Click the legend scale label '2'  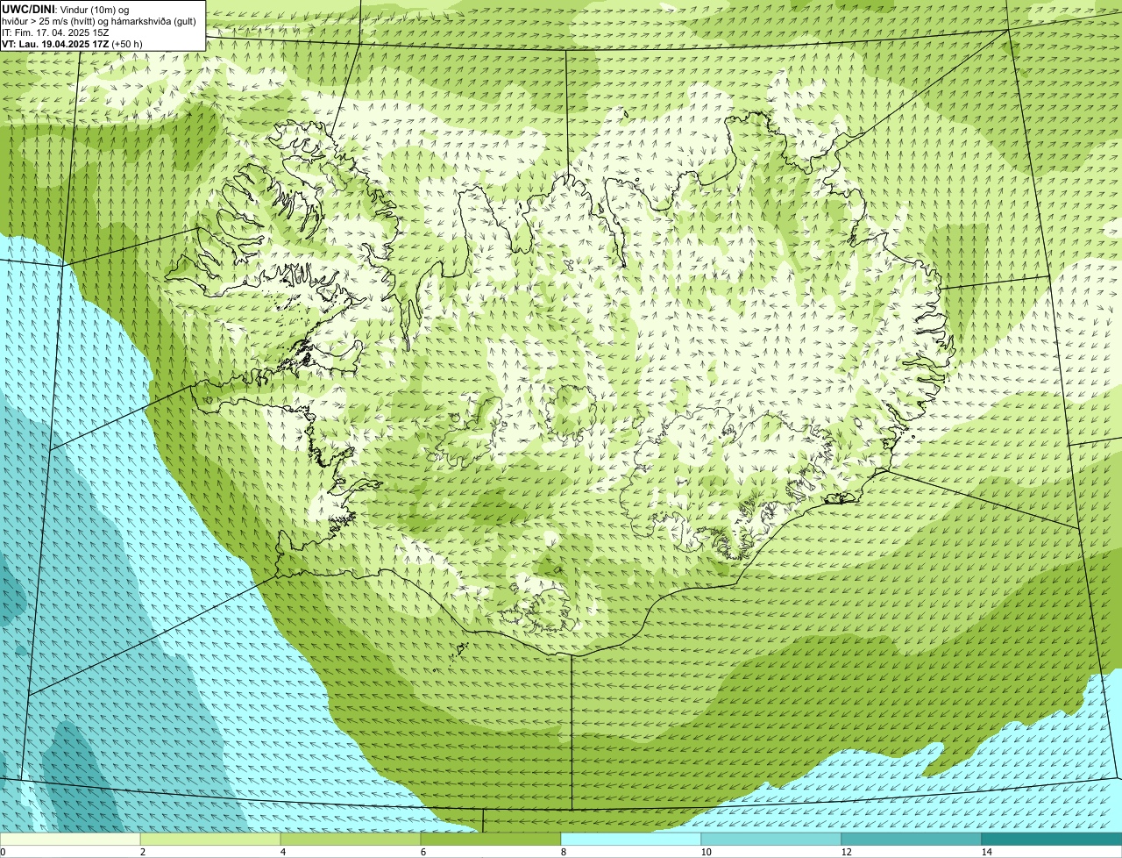(x=142, y=852)
